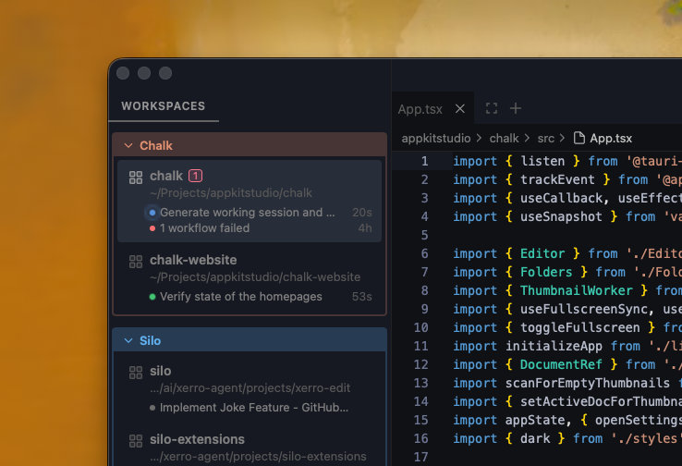Image resolution: width=682 pixels, height=466 pixels.
Task: Click 'toggleFullscreen' in line 10
Action: pyautogui.click(x=579, y=327)
